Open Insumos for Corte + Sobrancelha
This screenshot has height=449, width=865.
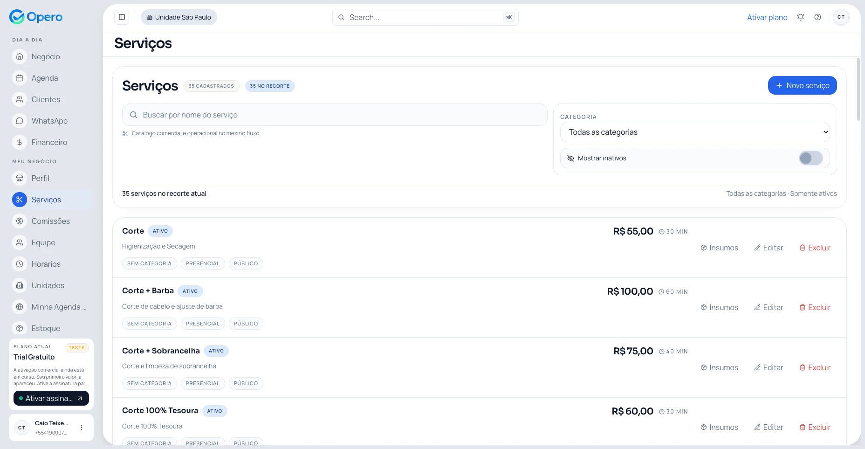click(719, 367)
